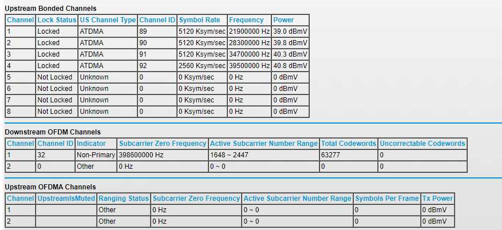Click frequency 21900000 Hz cell

250,31
